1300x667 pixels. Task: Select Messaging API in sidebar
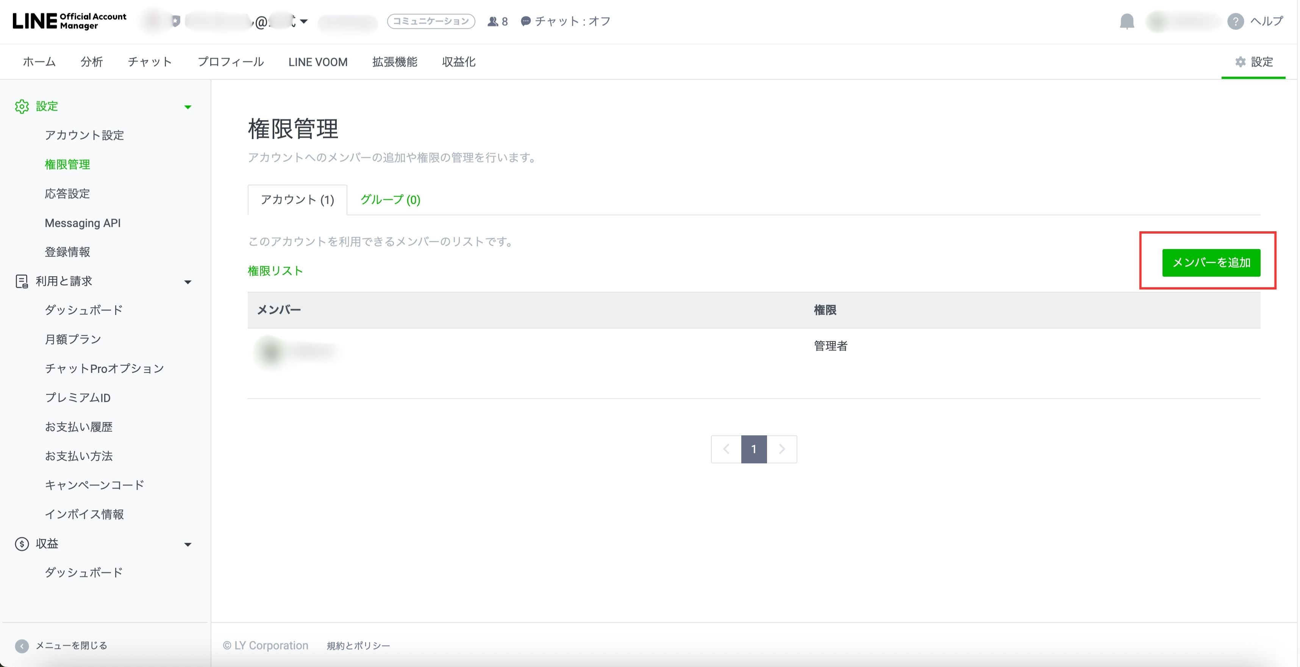pyautogui.click(x=83, y=223)
